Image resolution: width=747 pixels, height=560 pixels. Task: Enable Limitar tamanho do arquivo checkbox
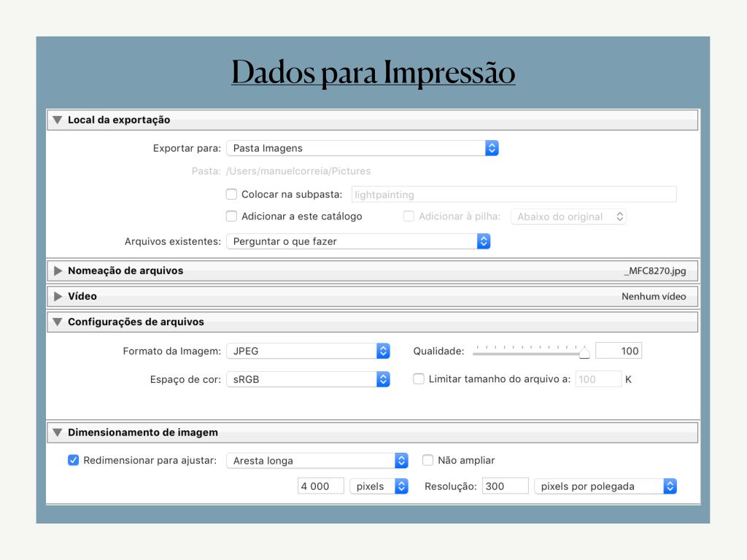click(x=419, y=379)
